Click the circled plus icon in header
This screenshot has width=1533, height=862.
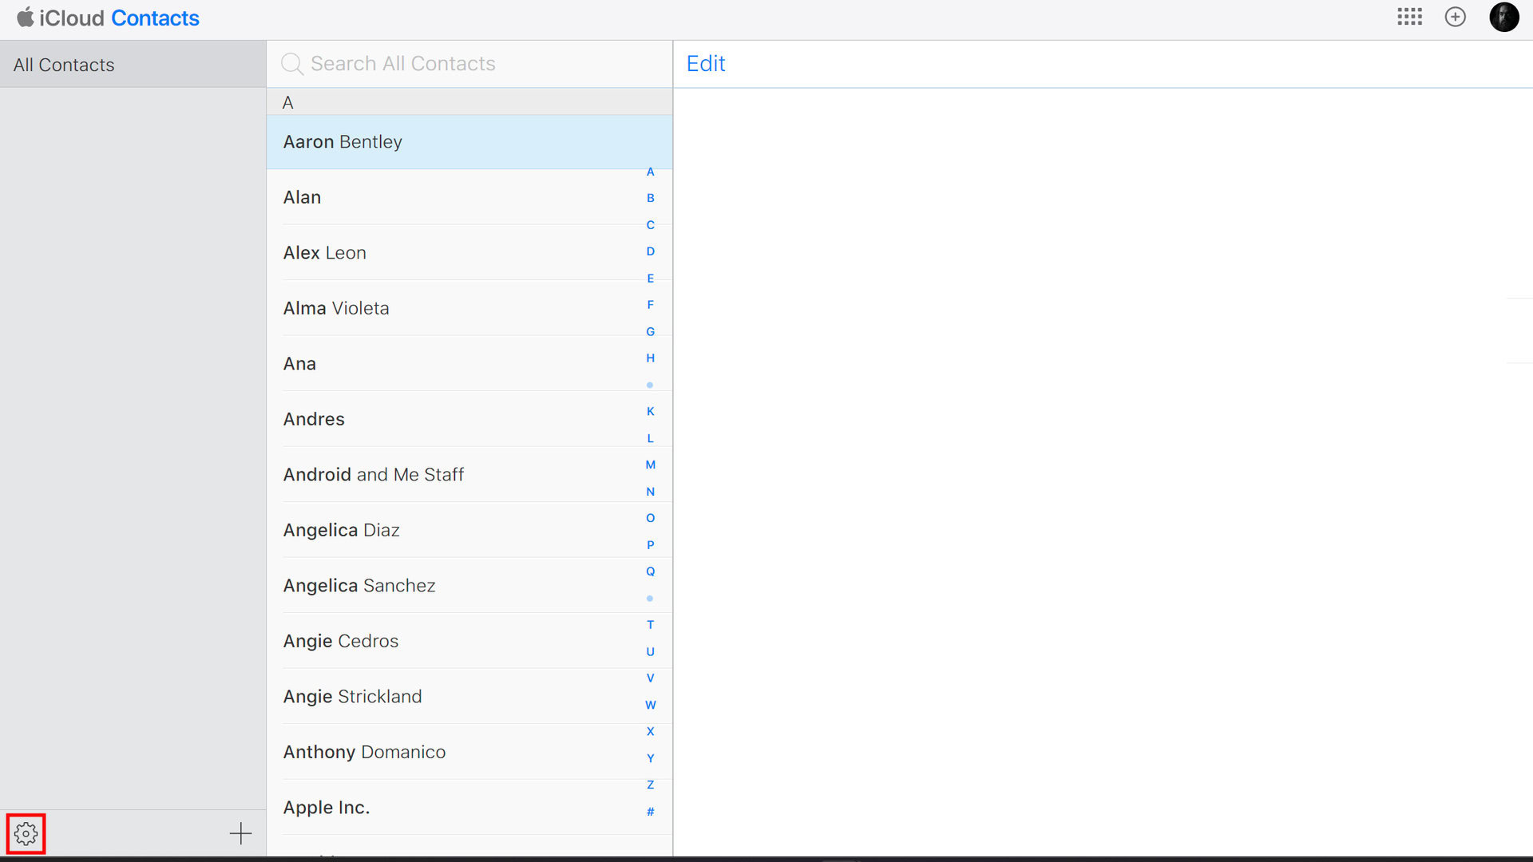(1455, 17)
